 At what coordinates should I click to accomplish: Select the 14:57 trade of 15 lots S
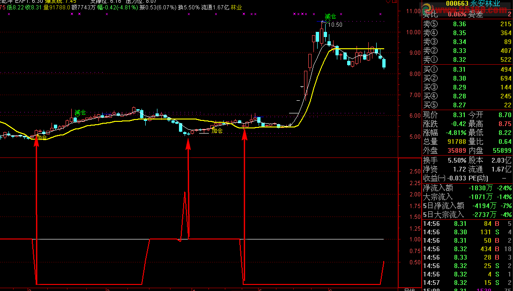point(467,283)
